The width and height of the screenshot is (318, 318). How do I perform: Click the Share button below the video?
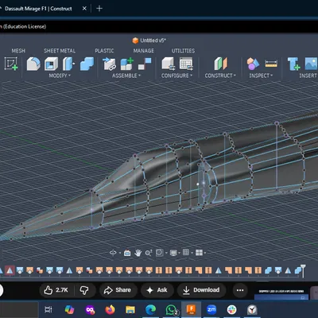118,290
